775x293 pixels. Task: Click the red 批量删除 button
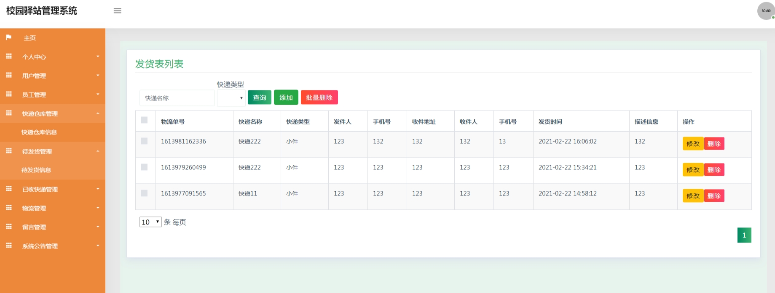tap(319, 98)
